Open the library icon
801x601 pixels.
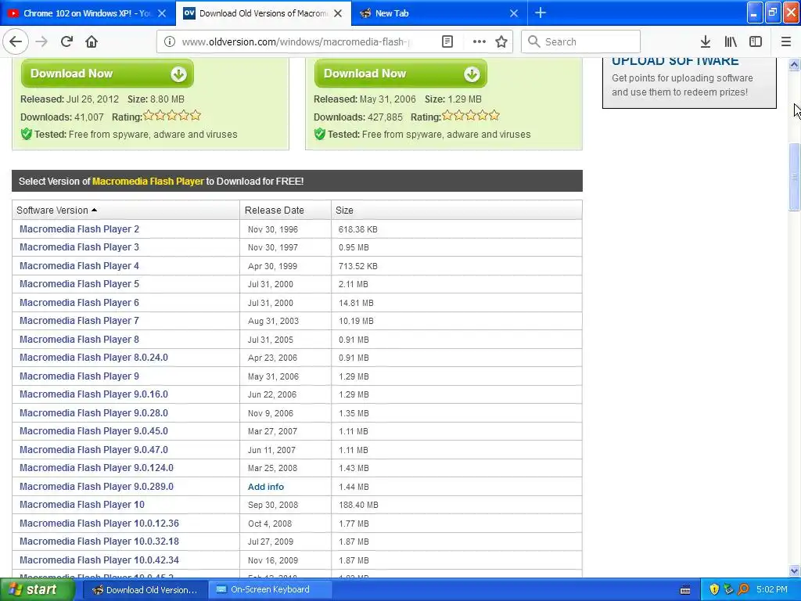pos(731,41)
